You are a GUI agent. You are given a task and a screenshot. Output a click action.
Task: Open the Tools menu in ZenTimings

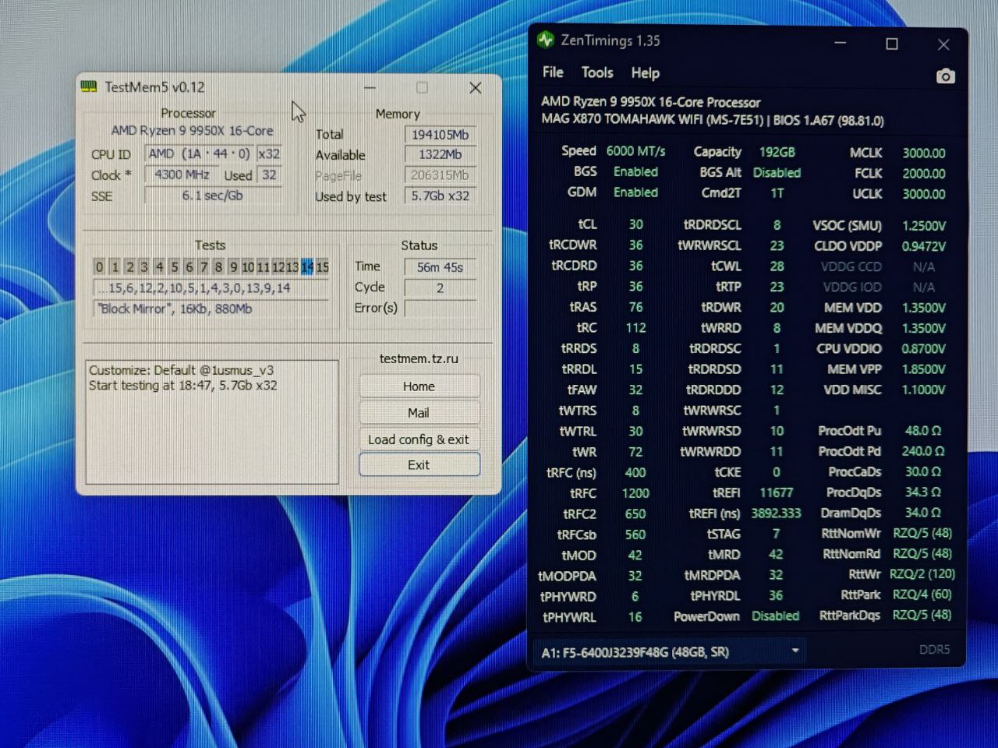(x=597, y=72)
